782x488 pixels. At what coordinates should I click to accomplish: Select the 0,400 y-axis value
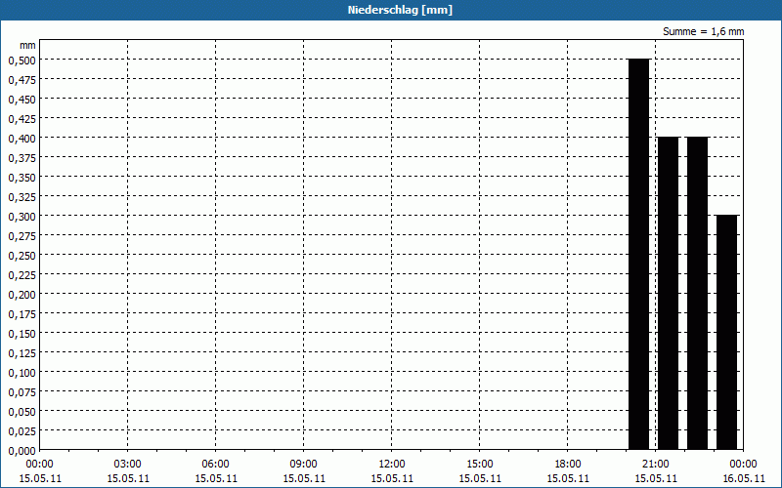tap(22, 138)
